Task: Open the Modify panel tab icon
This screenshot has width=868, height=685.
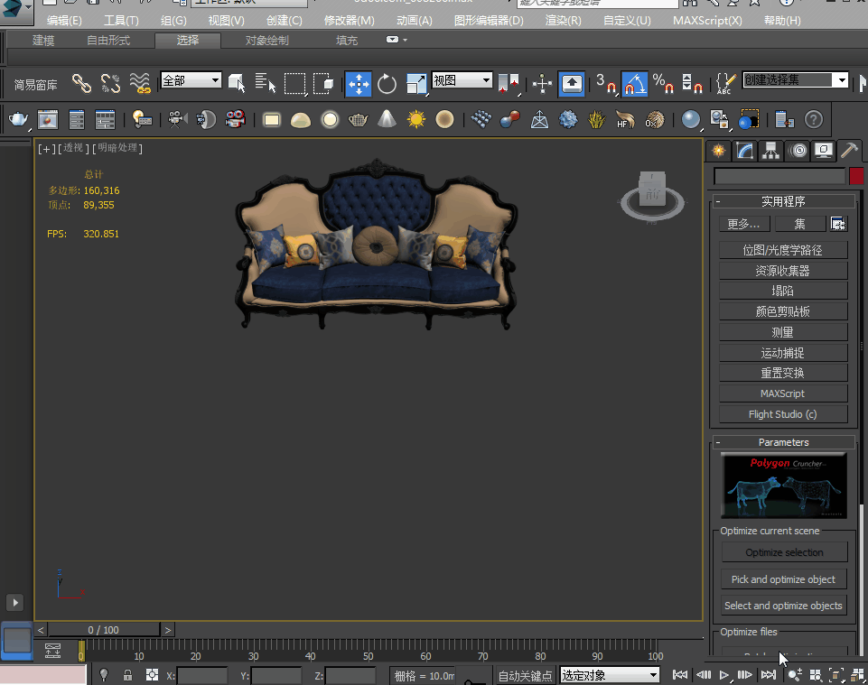Action: (x=745, y=151)
